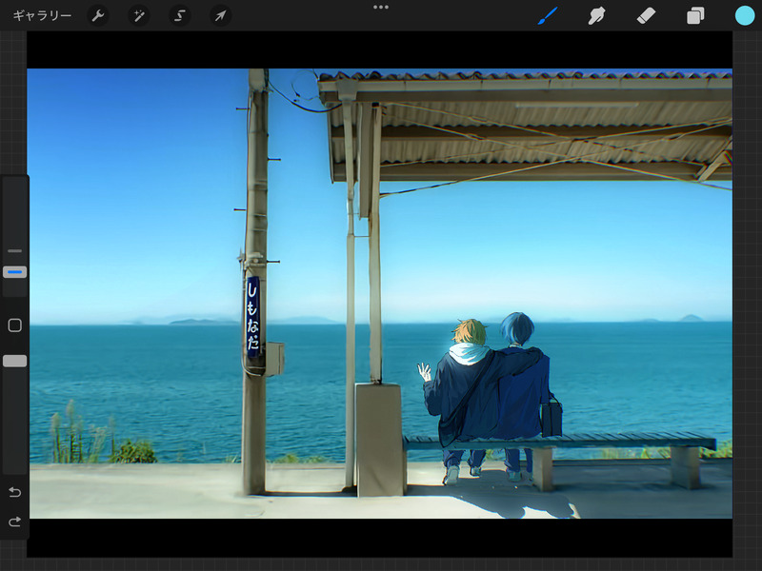Click the brush opacity slider handle
Image resolution: width=762 pixels, height=571 pixels.
[x=14, y=361]
